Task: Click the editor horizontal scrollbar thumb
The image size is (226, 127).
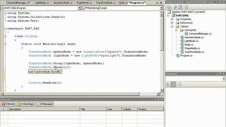Action: click(x=71, y=94)
